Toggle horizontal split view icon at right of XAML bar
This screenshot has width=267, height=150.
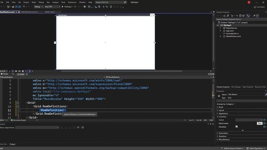211,74
